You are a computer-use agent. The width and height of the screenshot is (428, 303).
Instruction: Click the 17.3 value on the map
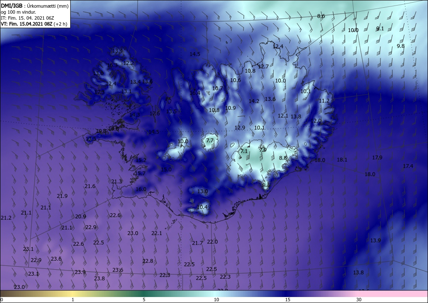click(99, 92)
